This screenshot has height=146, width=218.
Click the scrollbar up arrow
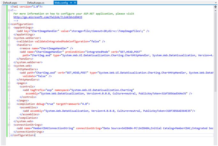[215, 10]
